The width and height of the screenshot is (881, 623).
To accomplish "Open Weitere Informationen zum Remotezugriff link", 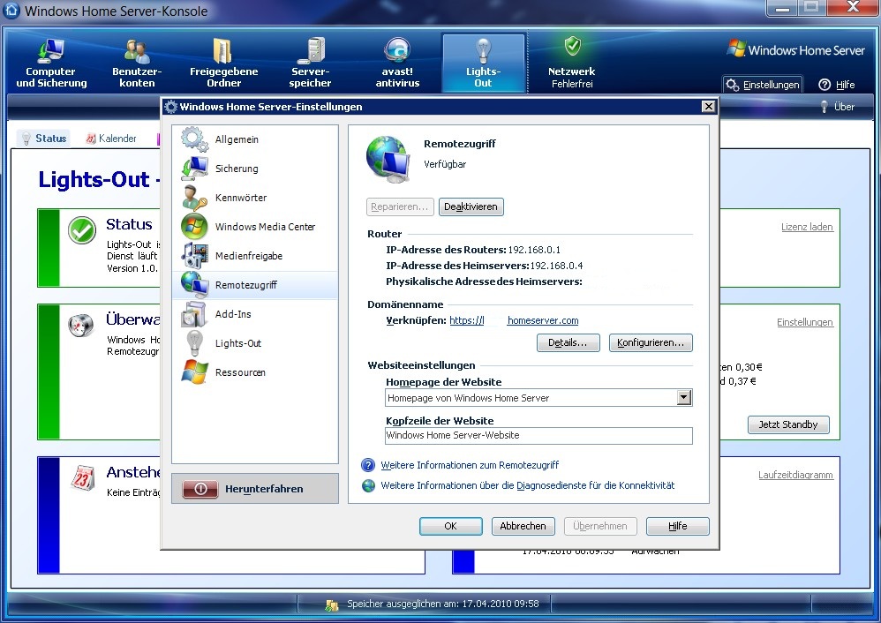I will (x=470, y=465).
